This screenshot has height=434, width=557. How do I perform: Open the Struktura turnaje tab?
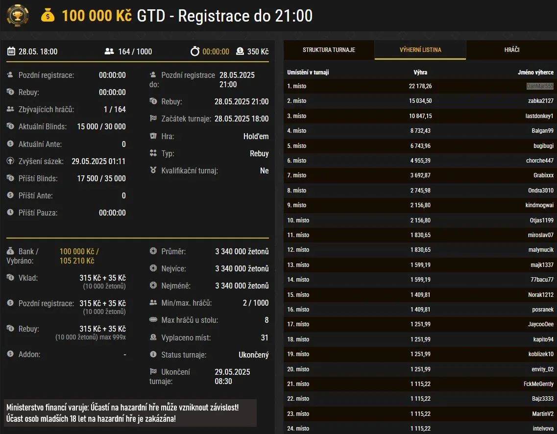pyautogui.click(x=329, y=50)
